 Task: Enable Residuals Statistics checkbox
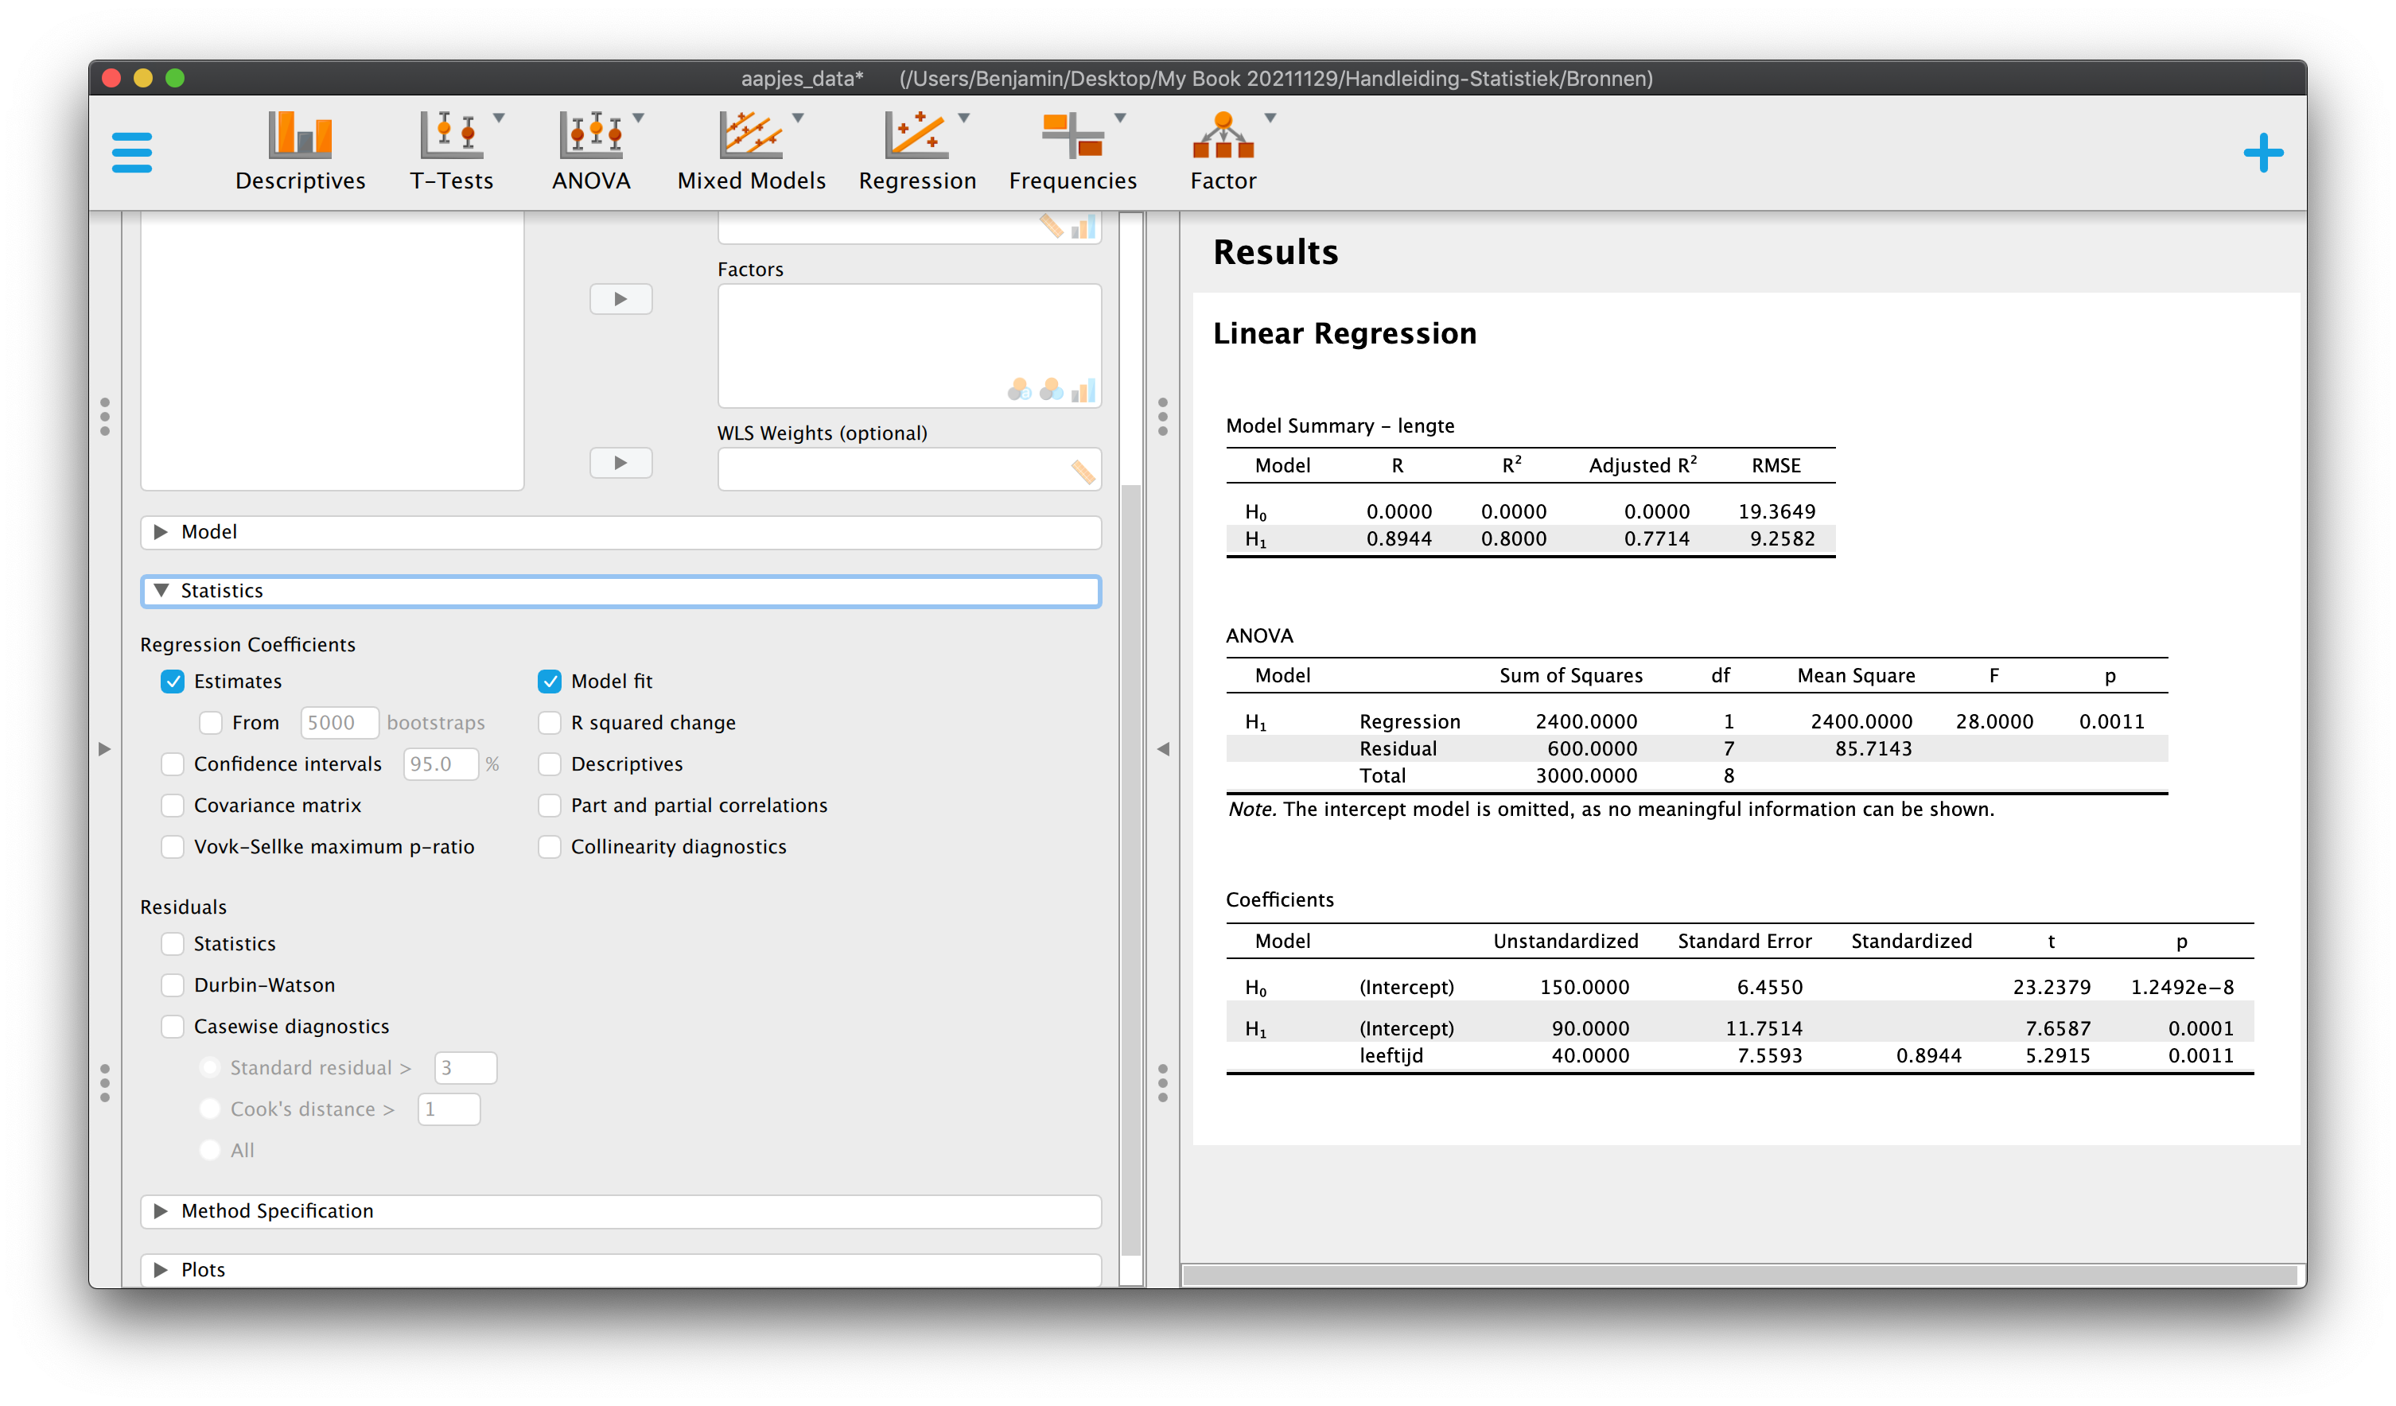[x=172, y=944]
